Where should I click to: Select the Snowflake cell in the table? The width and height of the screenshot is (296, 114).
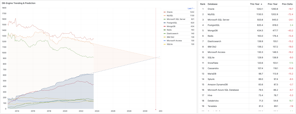[213, 63]
